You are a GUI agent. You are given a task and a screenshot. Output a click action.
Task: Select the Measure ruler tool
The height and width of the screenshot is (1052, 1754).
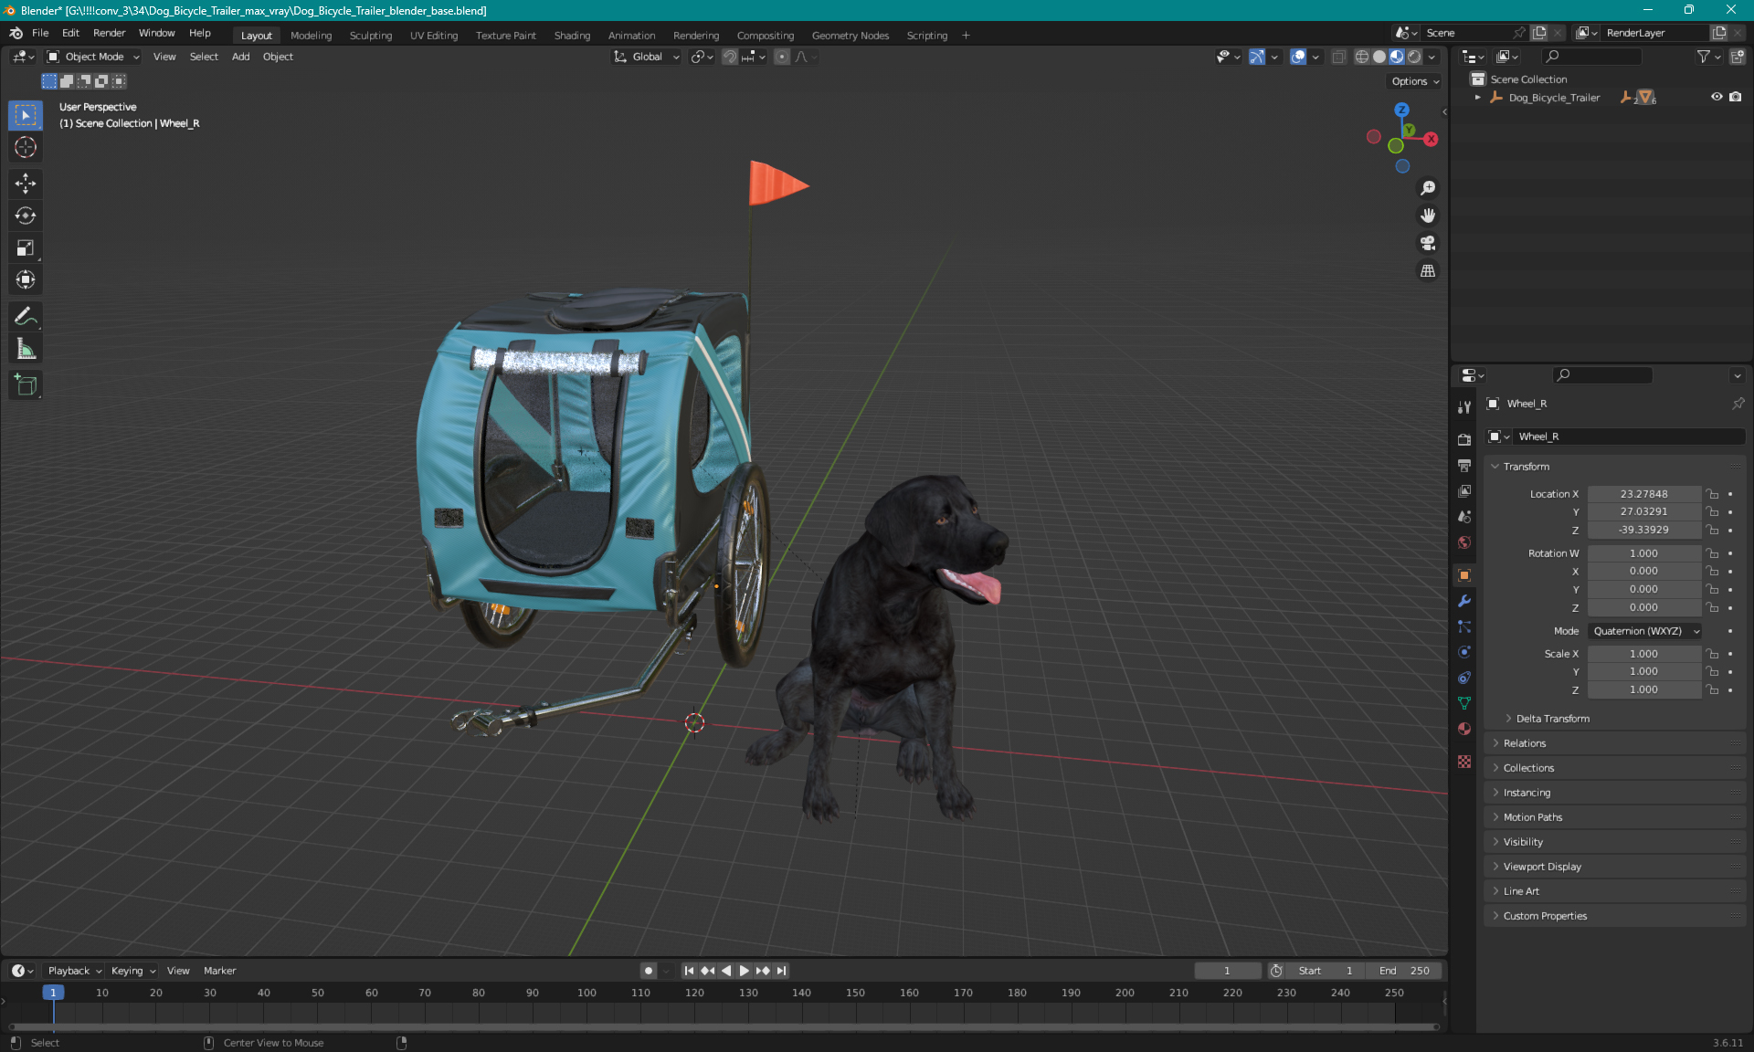click(26, 349)
